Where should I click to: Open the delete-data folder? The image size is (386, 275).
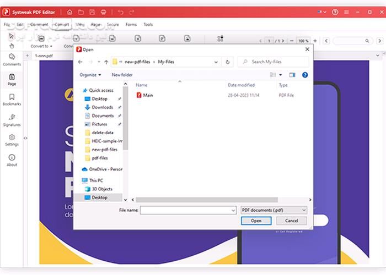click(99, 133)
